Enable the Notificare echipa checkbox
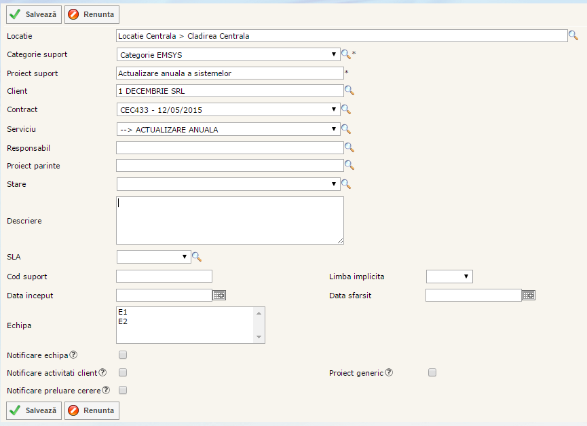 (x=123, y=355)
